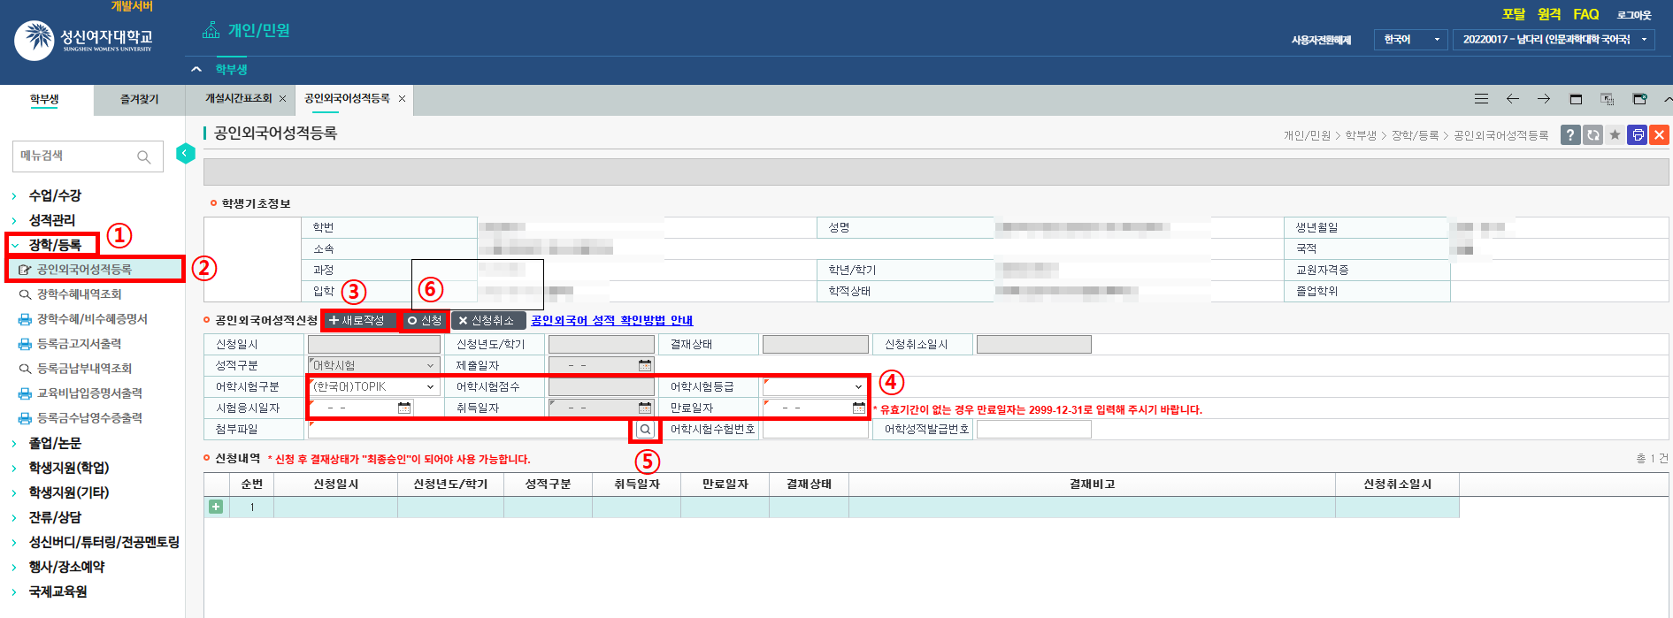1673x618 pixels.
Task: Open the user account 20220017 dropdown
Action: (1554, 40)
